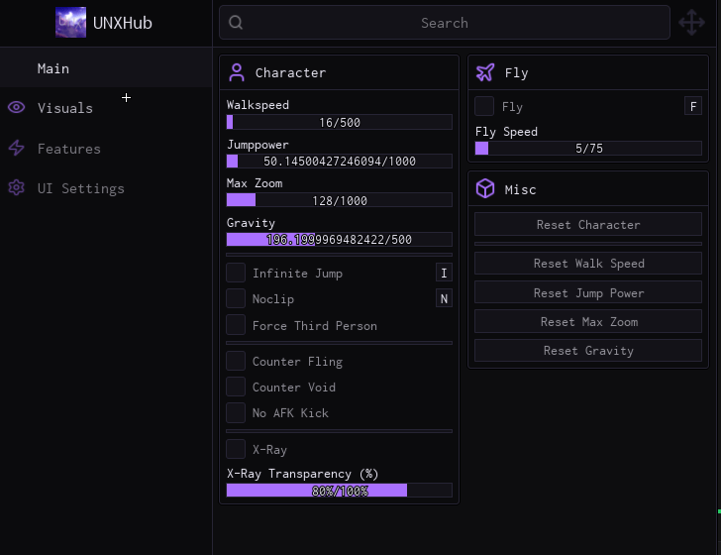This screenshot has width=721, height=555.
Task: Click the Misc cube icon
Action: click(485, 188)
